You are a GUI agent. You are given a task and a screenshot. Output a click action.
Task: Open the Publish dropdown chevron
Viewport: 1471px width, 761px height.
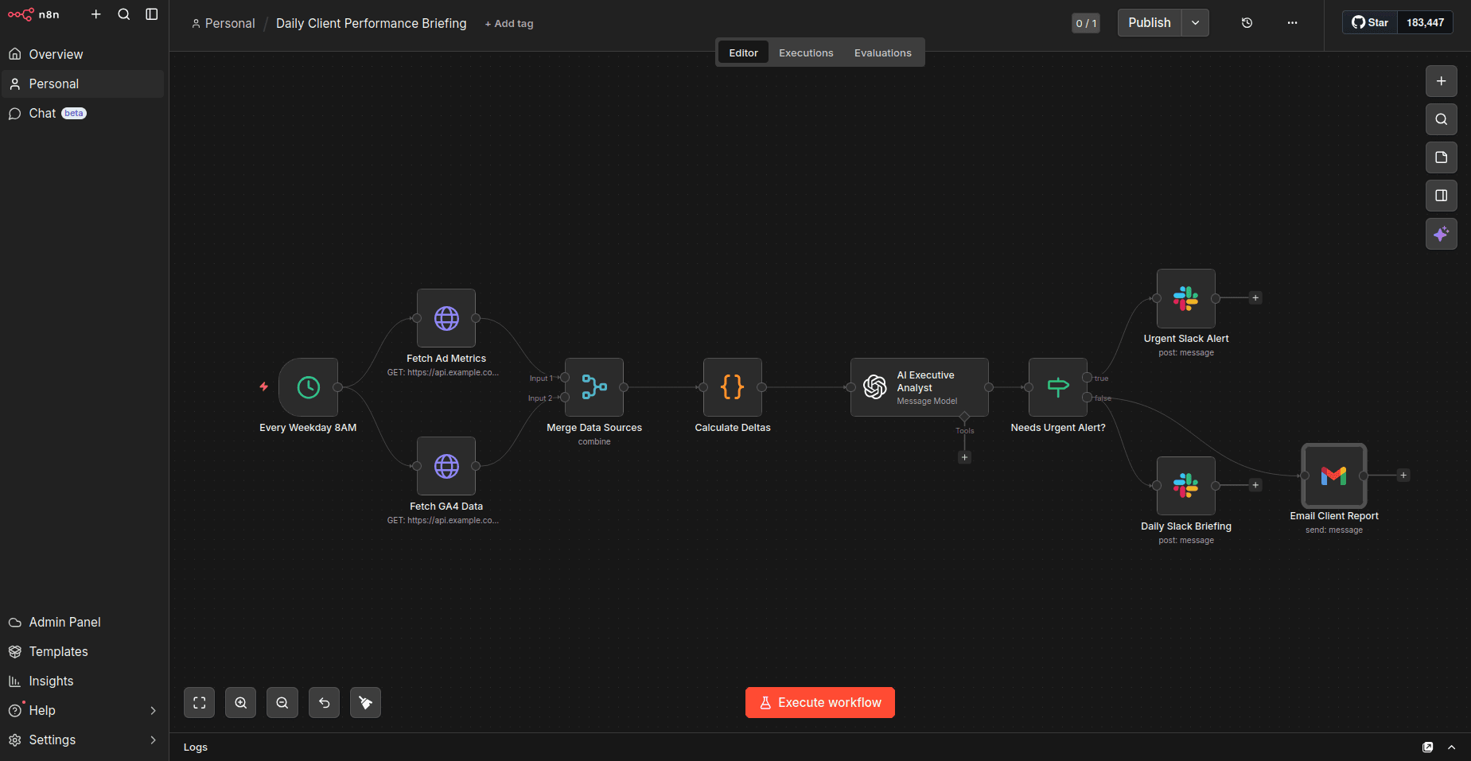(x=1195, y=22)
